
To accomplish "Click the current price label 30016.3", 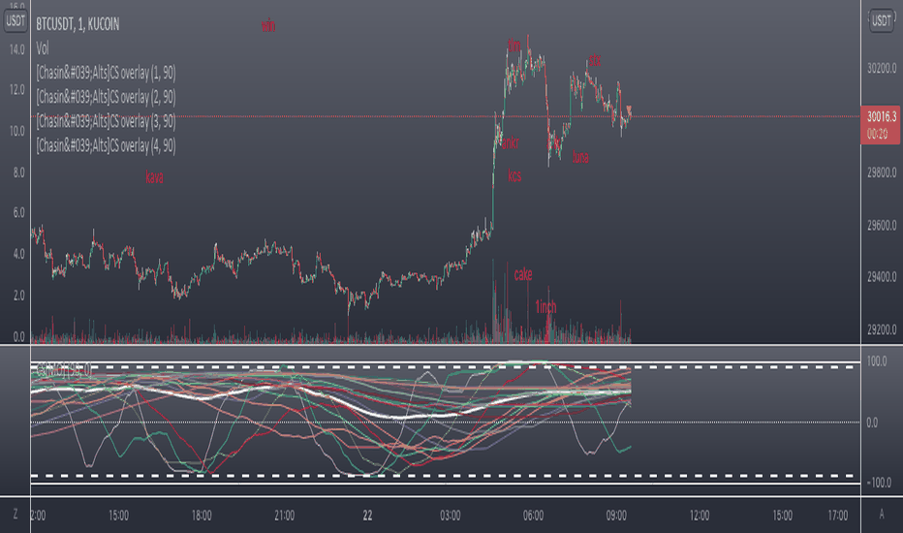I will 881,117.
